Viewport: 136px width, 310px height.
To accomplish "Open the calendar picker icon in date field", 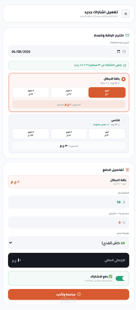I will (x=119, y=52).
